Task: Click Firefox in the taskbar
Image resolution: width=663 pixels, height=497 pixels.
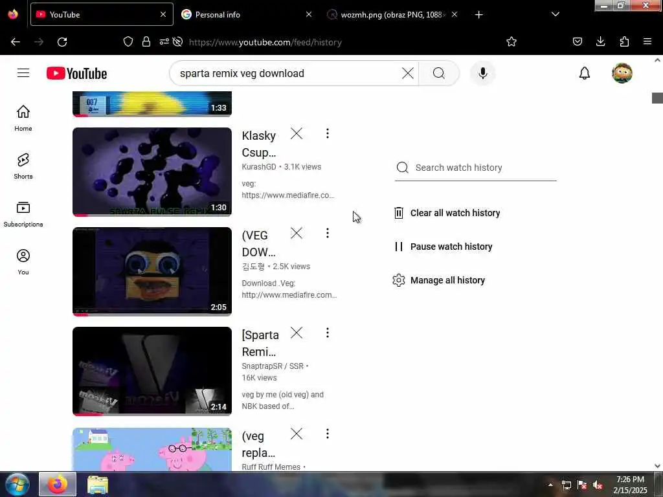Action: click(x=58, y=484)
